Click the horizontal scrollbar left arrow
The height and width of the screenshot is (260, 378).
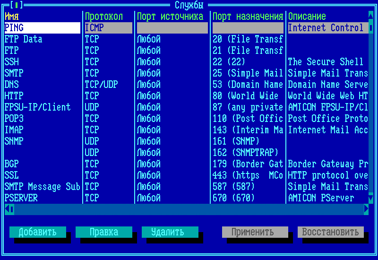coord(7,209)
